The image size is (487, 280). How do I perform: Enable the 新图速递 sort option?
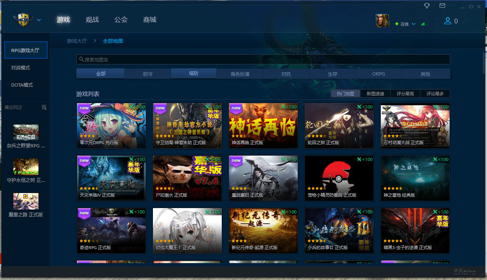click(x=375, y=93)
